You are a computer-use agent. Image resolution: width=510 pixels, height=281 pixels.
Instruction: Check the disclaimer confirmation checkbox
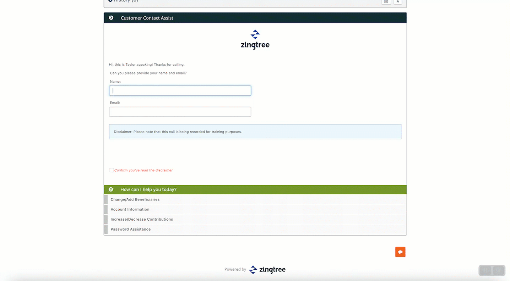tap(112, 170)
